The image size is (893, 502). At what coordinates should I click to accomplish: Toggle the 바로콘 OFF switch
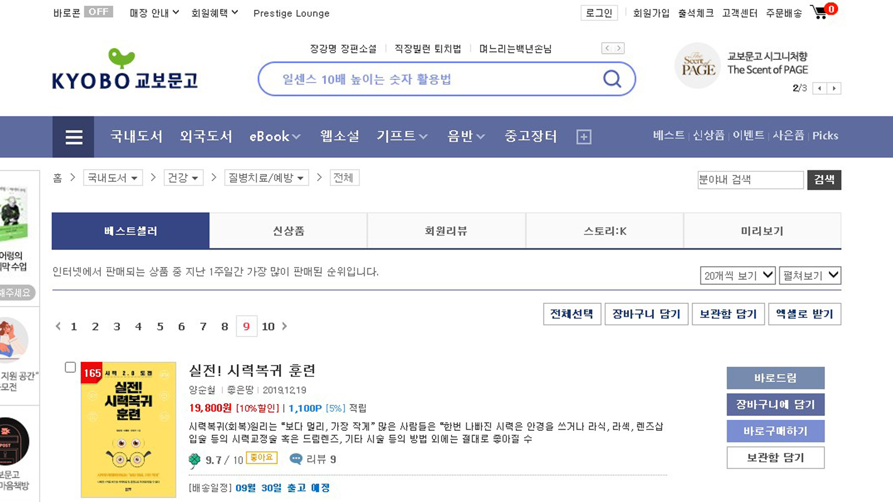tap(98, 12)
